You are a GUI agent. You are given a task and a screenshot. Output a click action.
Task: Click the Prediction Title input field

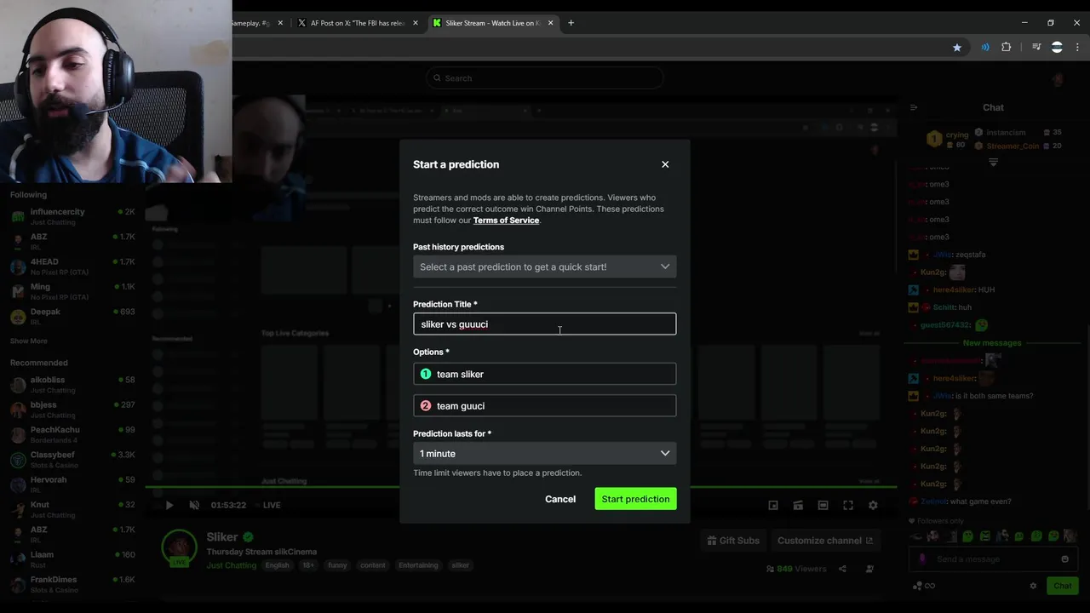(545, 324)
